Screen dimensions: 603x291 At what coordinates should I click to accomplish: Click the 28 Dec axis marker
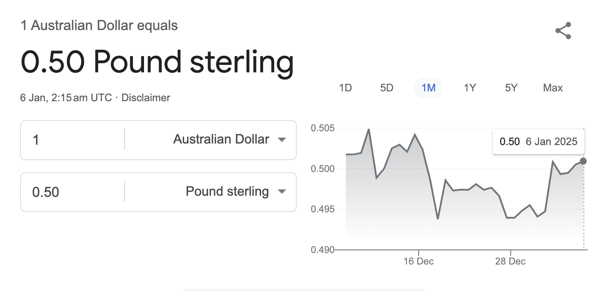tap(510, 261)
